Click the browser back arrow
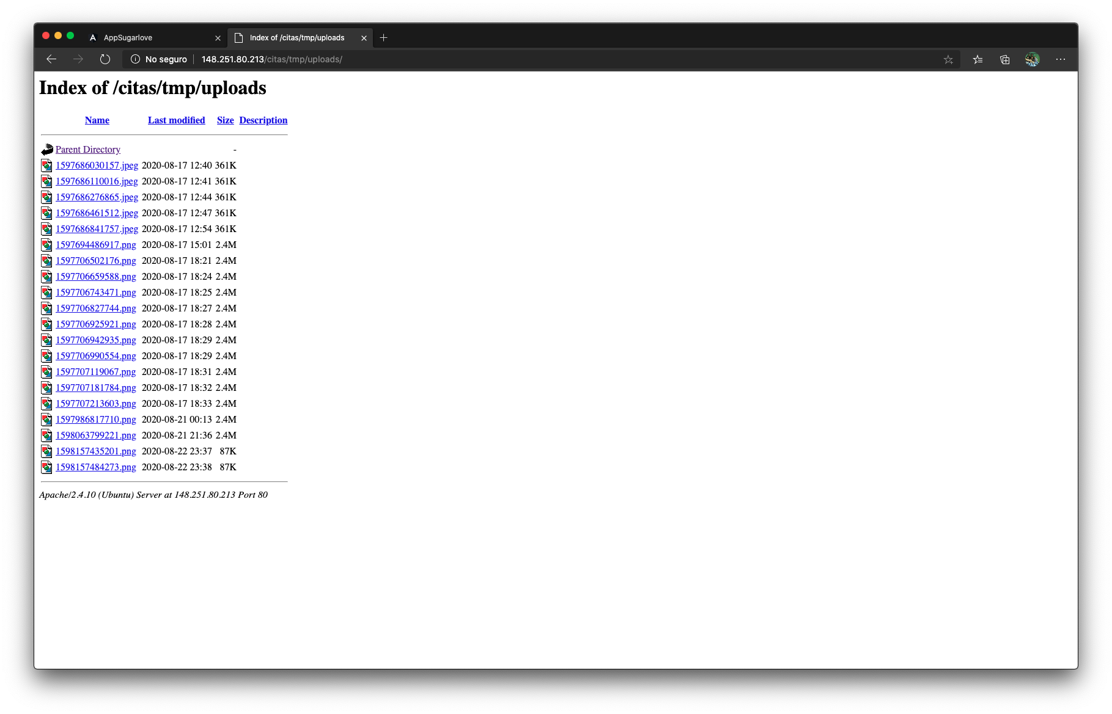Image resolution: width=1112 pixels, height=714 pixels. coord(51,59)
